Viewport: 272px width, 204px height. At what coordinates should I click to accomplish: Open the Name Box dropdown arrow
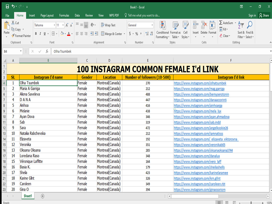click(x=21, y=51)
